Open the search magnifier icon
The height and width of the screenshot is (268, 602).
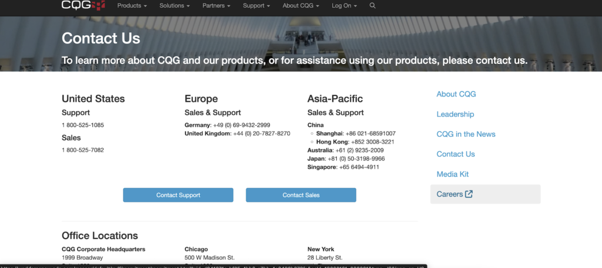pyautogui.click(x=372, y=6)
